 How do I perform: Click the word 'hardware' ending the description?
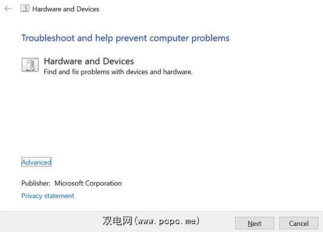(177, 72)
